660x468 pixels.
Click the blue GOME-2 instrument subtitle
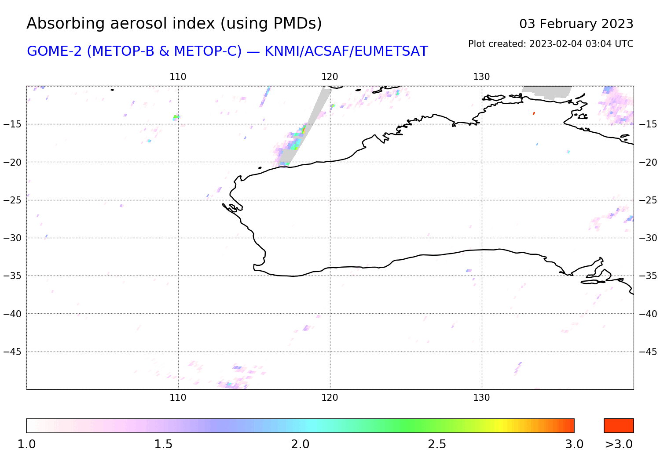point(227,51)
